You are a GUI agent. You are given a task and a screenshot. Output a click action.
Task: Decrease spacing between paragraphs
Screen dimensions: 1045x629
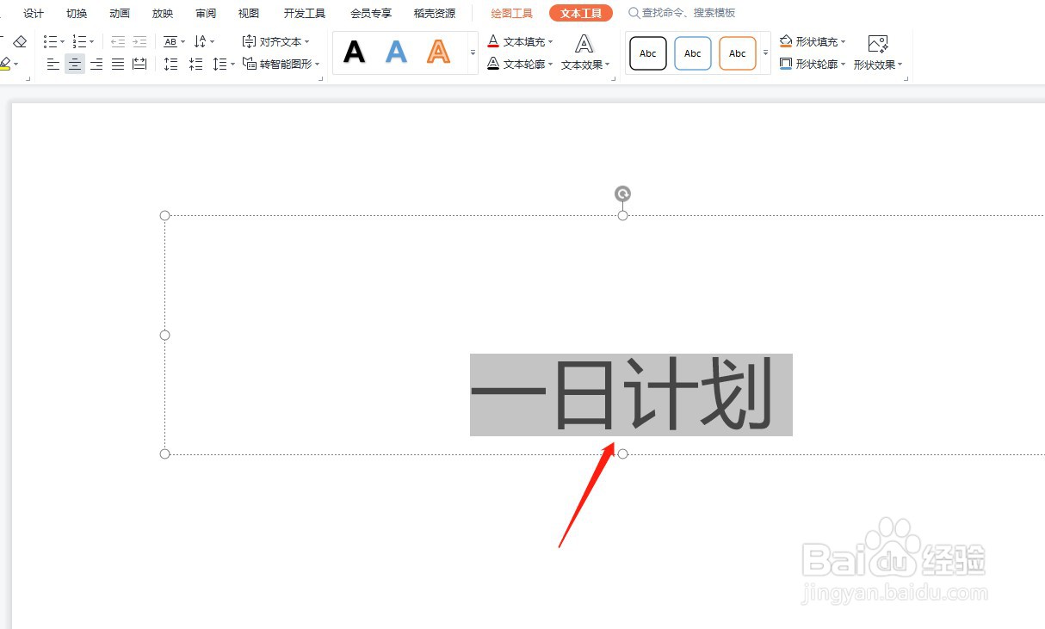[x=196, y=64]
